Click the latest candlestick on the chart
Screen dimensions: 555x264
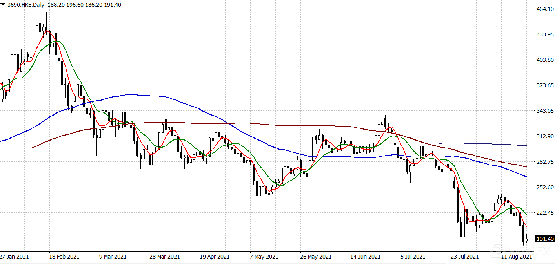[x=527, y=240]
